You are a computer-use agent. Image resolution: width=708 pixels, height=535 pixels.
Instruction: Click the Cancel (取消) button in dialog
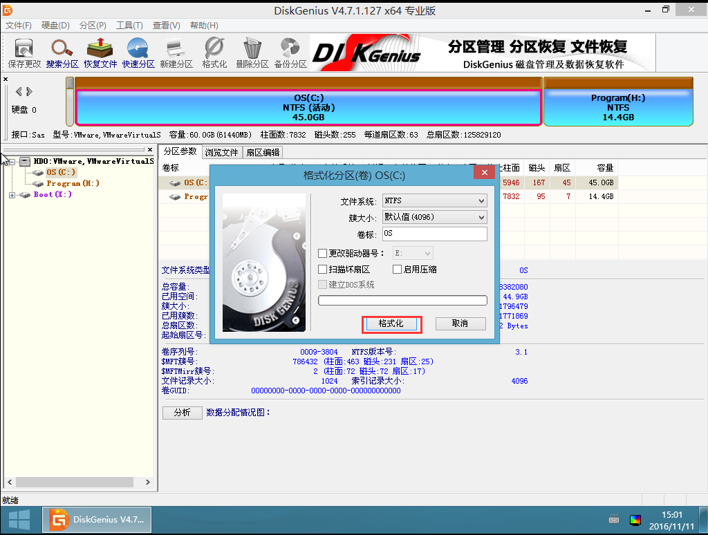click(x=460, y=323)
